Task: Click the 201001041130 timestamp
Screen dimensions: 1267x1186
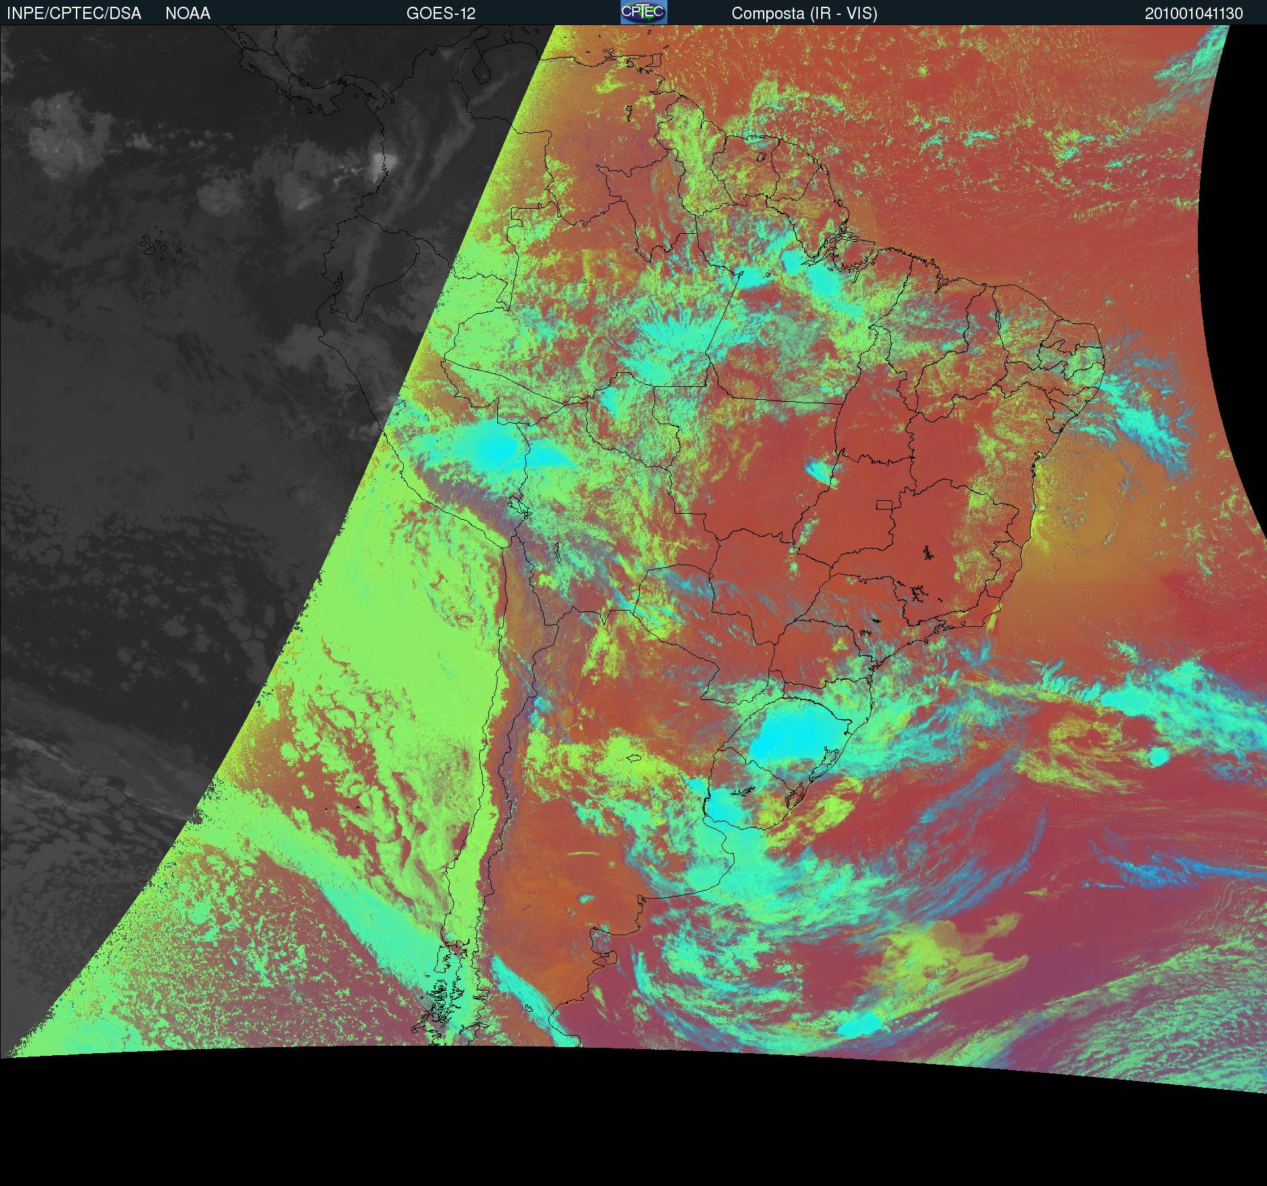Action: tap(1194, 14)
